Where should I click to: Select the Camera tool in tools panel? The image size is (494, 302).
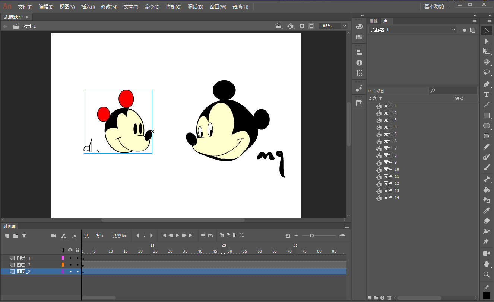pos(487,254)
